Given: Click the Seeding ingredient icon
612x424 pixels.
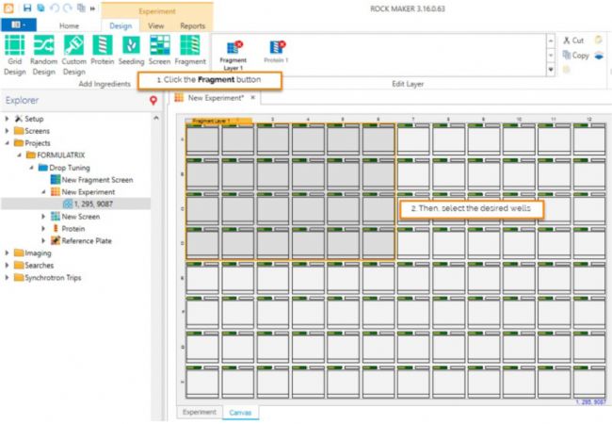Looking at the screenshot, I should (131, 51).
